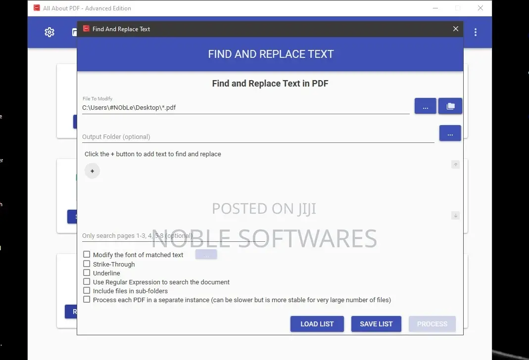Minimize the All About PDF window
The height and width of the screenshot is (360, 529).
pyautogui.click(x=435, y=8)
